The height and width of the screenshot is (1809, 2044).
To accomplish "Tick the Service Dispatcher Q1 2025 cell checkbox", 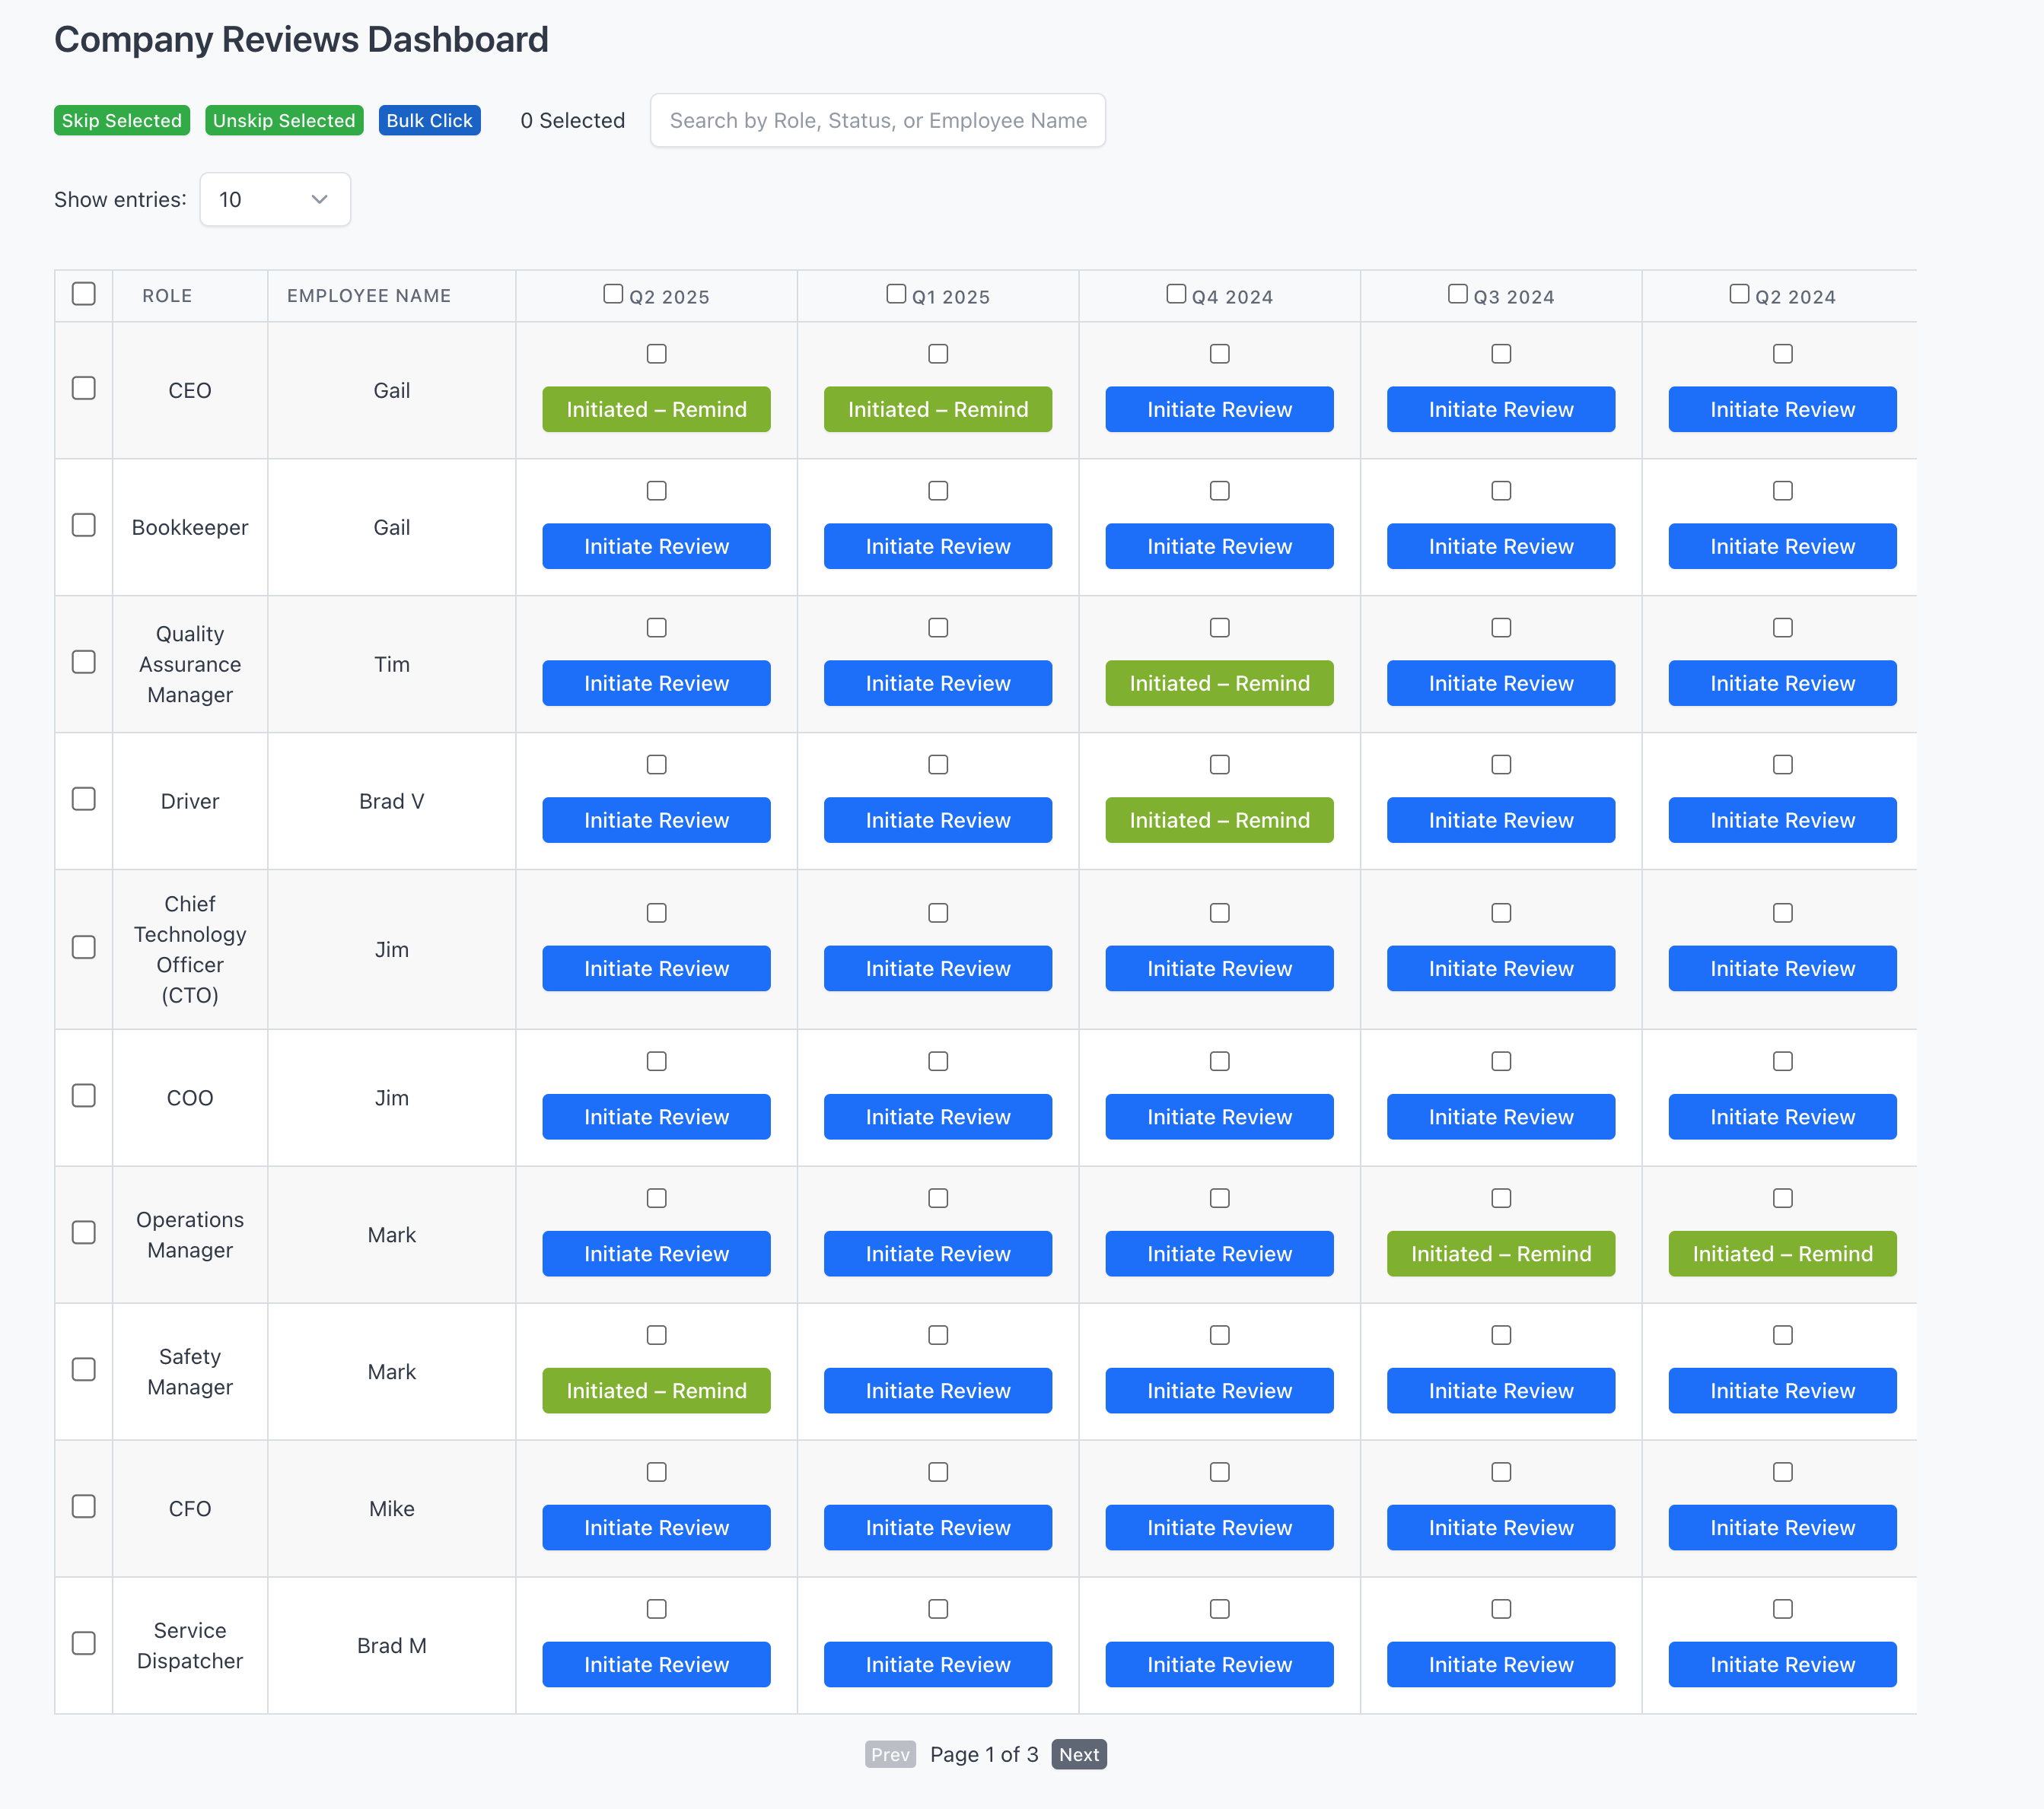I will click(x=938, y=1609).
